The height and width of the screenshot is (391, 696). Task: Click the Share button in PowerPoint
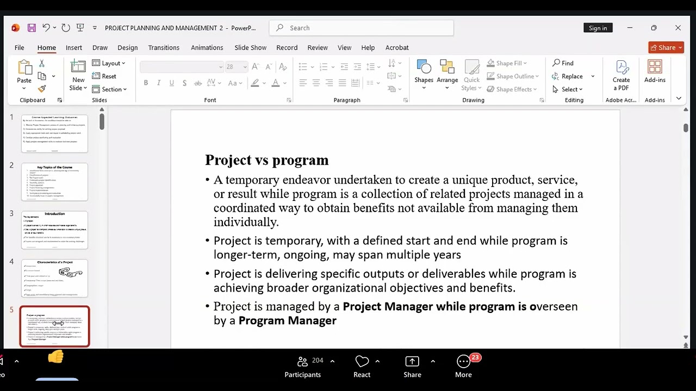coord(666,48)
